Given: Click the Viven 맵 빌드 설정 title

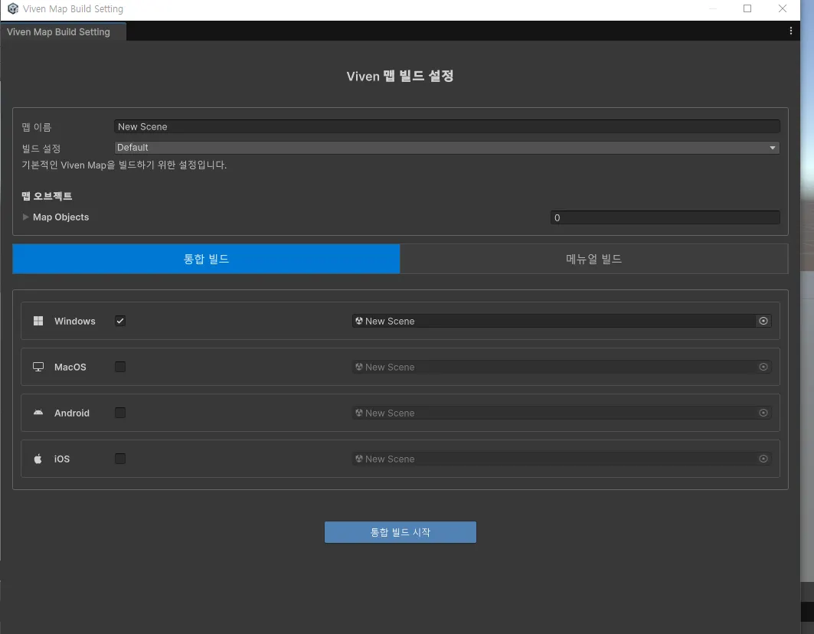Looking at the screenshot, I should point(400,76).
